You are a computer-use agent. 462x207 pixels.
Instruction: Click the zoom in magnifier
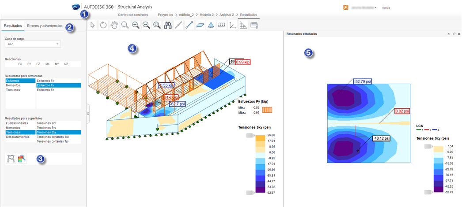(136, 26)
